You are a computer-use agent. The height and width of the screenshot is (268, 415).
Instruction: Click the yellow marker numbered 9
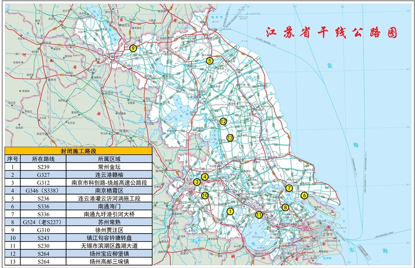coord(133,48)
